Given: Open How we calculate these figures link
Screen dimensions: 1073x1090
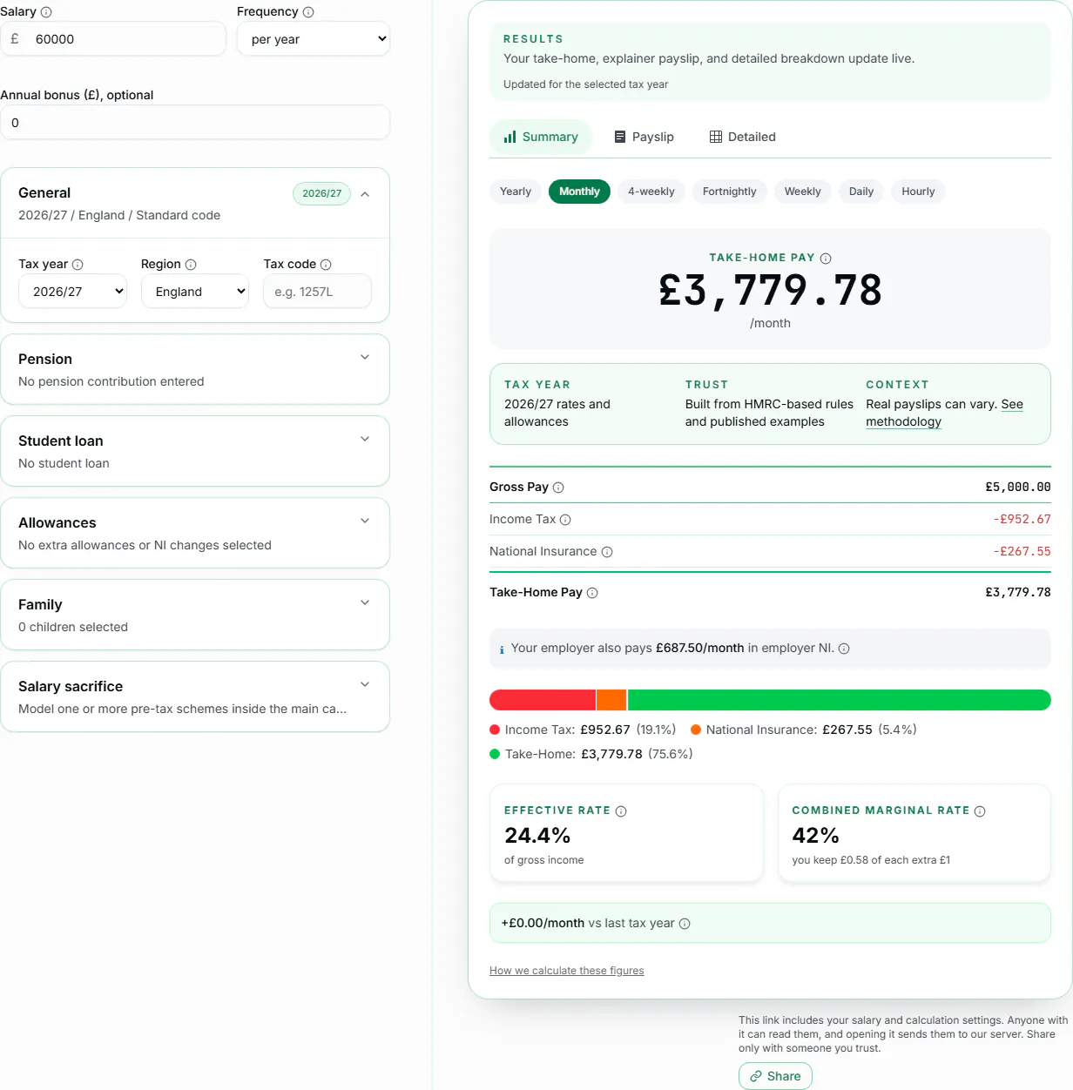Looking at the screenshot, I should (x=567, y=971).
